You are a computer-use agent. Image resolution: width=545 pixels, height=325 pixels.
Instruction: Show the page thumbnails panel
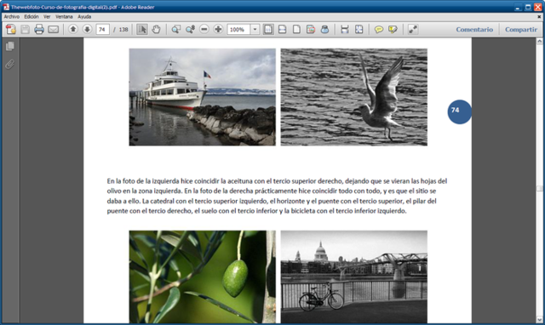pyautogui.click(x=10, y=46)
